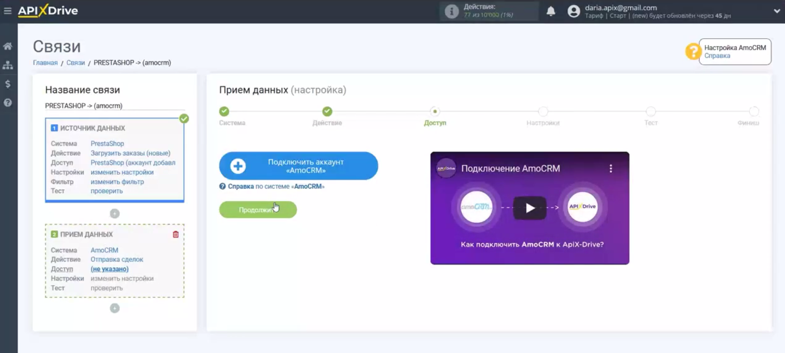Delete the data receive block with trash icon
The height and width of the screenshot is (353, 785).
click(176, 234)
